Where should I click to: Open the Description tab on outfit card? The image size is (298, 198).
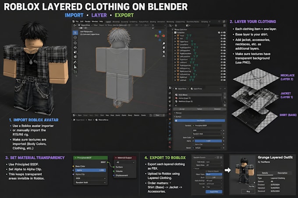click(x=282, y=173)
